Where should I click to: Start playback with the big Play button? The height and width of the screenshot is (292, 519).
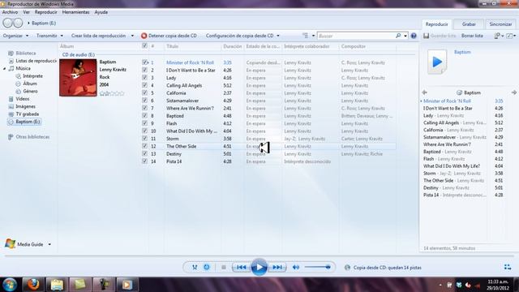(x=259, y=267)
